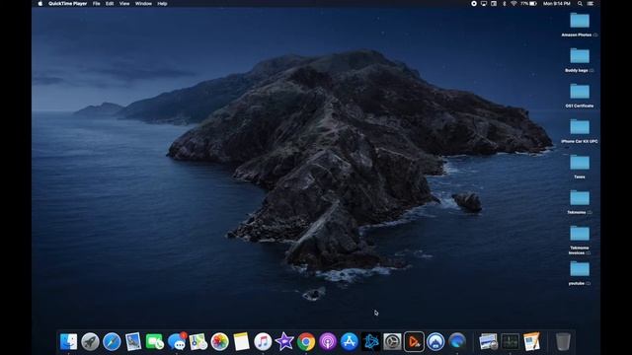This screenshot has width=632, height=355.
Task: Open Podcasts from the Dock
Action: click(x=328, y=342)
